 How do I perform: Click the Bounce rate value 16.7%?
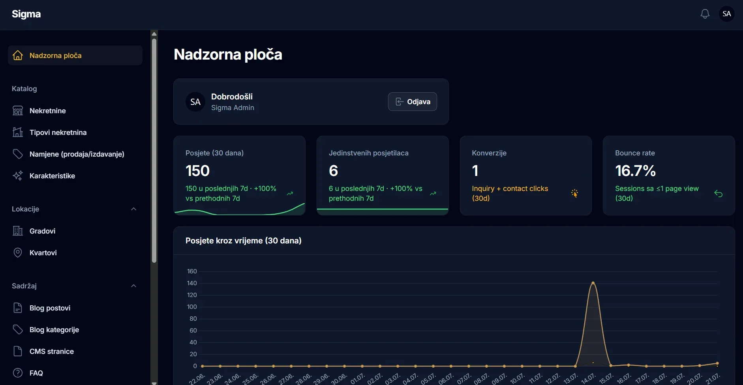(635, 171)
